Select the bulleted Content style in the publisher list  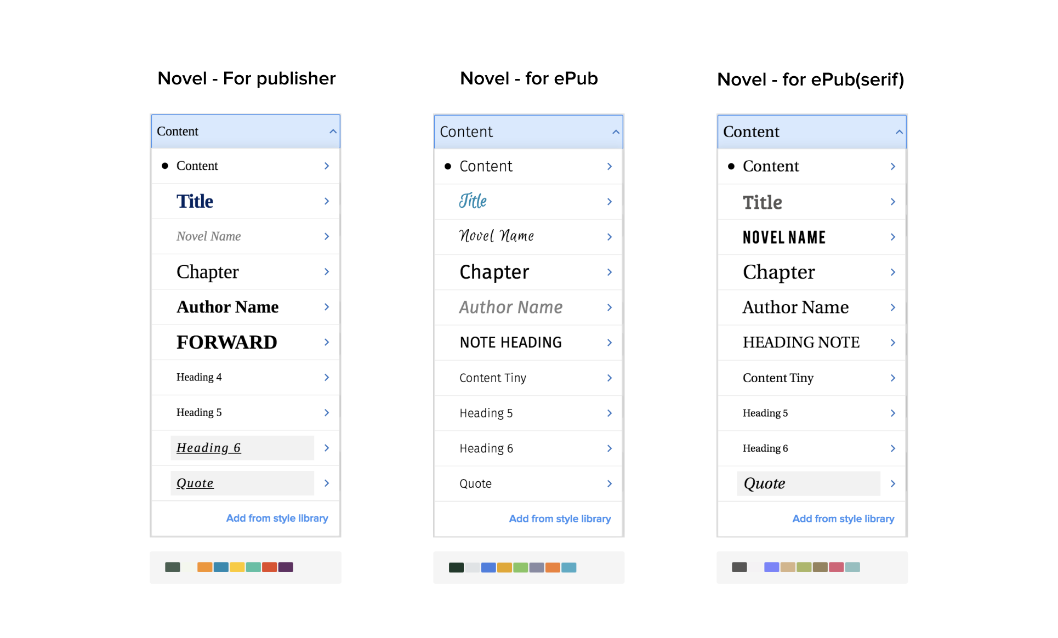[197, 166]
